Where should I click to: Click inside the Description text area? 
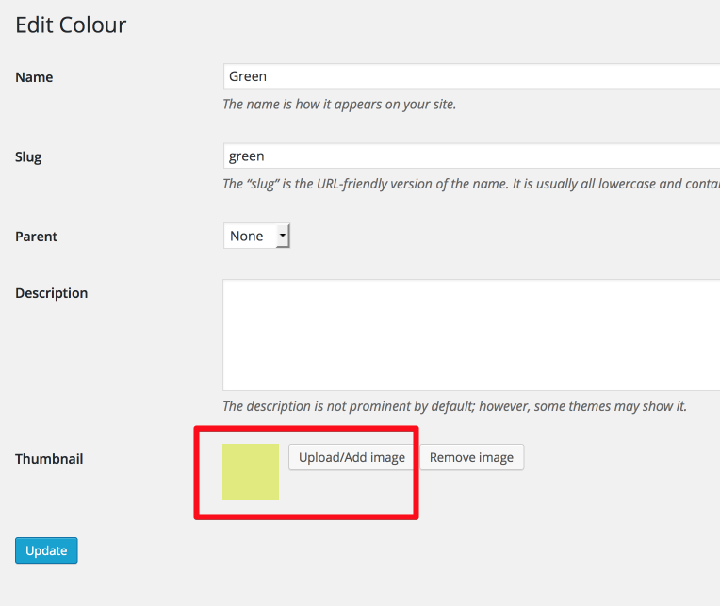click(471, 336)
